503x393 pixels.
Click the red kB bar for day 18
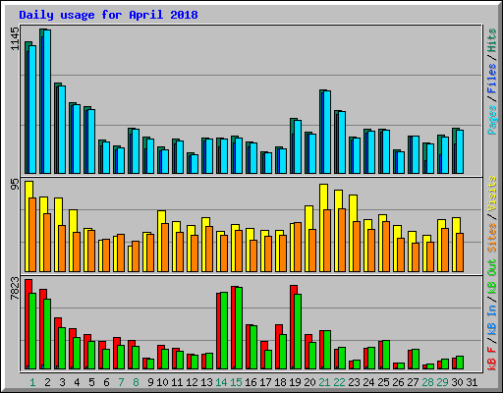coord(277,347)
